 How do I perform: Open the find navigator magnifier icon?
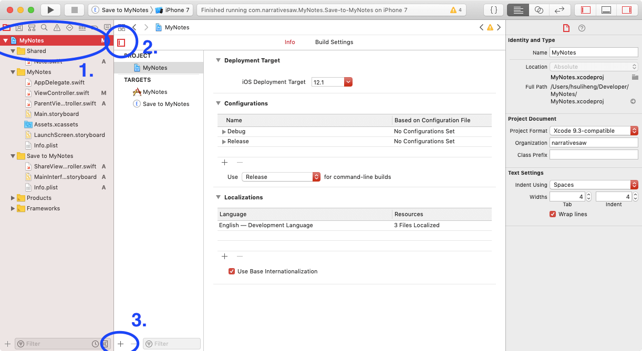(x=44, y=27)
